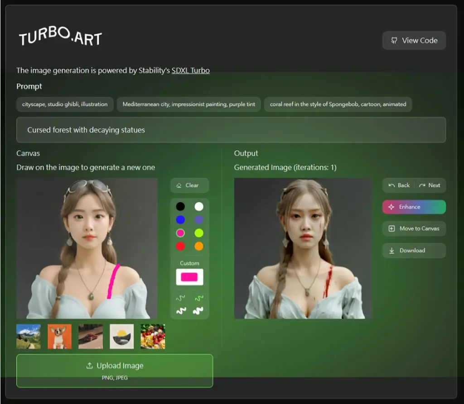Screen dimensions: 464x404
Task: Choose the thickest brush stroke icon
Action: [x=198, y=311]
